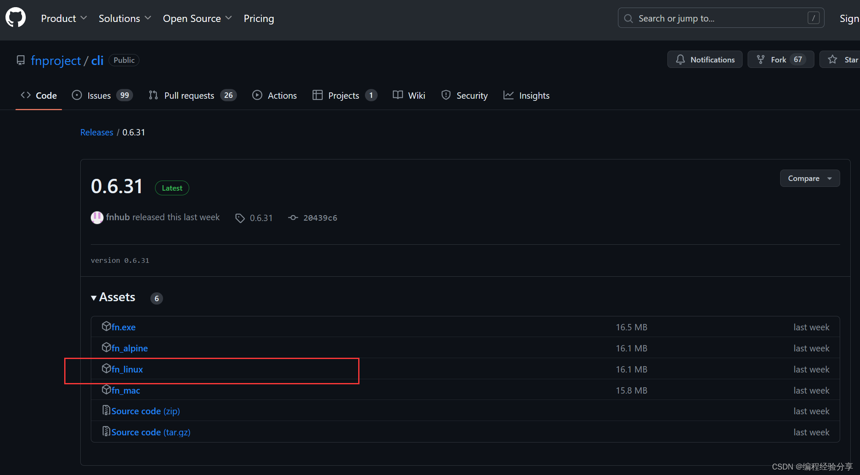This screenshot has height=475, width=860.
Task: Focus the Search or jump to field
Action: coord(720,19)
